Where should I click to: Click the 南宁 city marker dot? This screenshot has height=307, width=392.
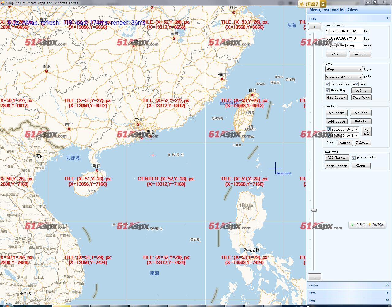coord(69,129)
